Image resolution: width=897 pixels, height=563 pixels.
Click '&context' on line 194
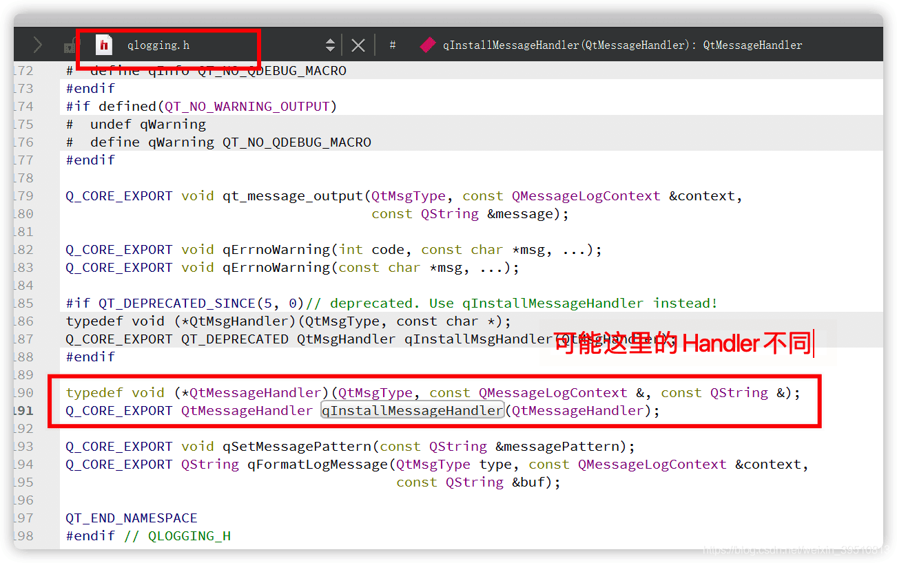[x=768, y=465]
